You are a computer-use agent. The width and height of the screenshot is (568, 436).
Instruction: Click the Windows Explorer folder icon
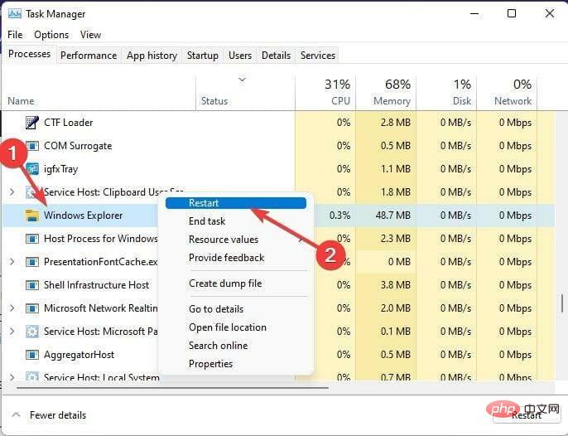pyautogui.click(x=32, y=216)
